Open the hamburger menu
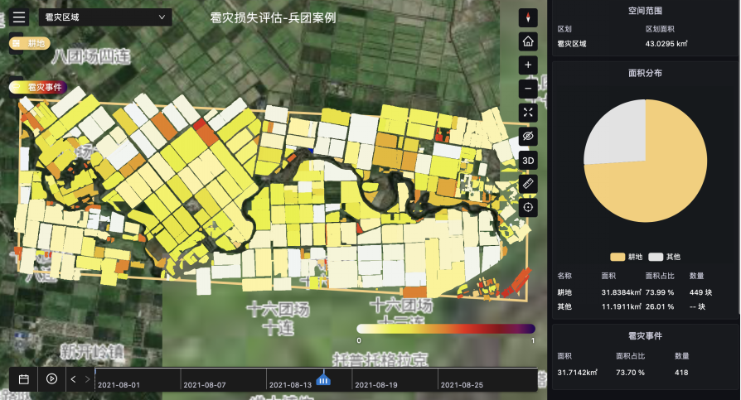 pos(20,17)
